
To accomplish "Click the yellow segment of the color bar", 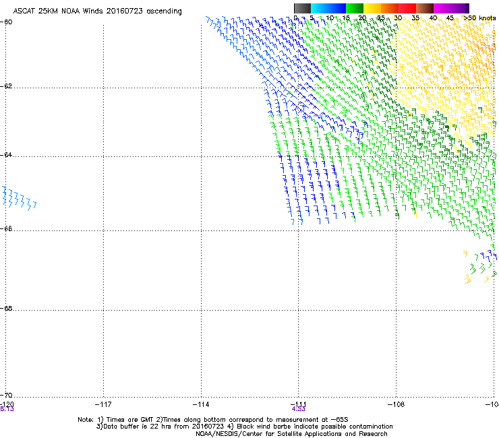I will [372, 8].
